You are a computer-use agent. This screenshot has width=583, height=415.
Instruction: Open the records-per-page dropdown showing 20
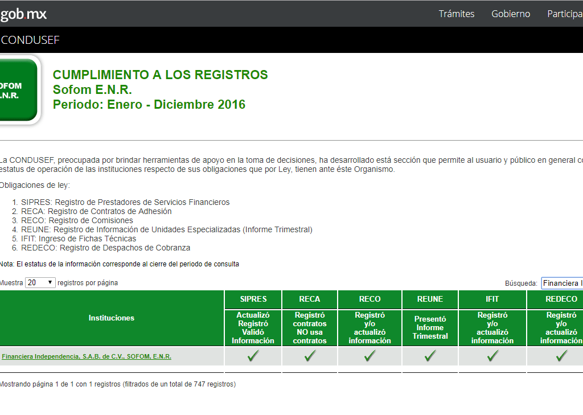40,282
